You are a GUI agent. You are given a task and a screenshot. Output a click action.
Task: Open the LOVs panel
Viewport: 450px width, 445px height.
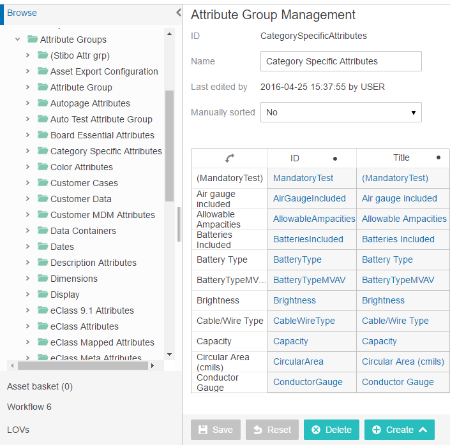coord(18,430)
